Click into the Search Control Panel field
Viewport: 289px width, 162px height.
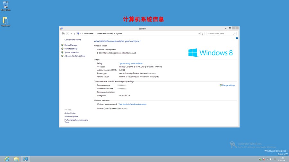pyautogui.click(x=219, y=34)
